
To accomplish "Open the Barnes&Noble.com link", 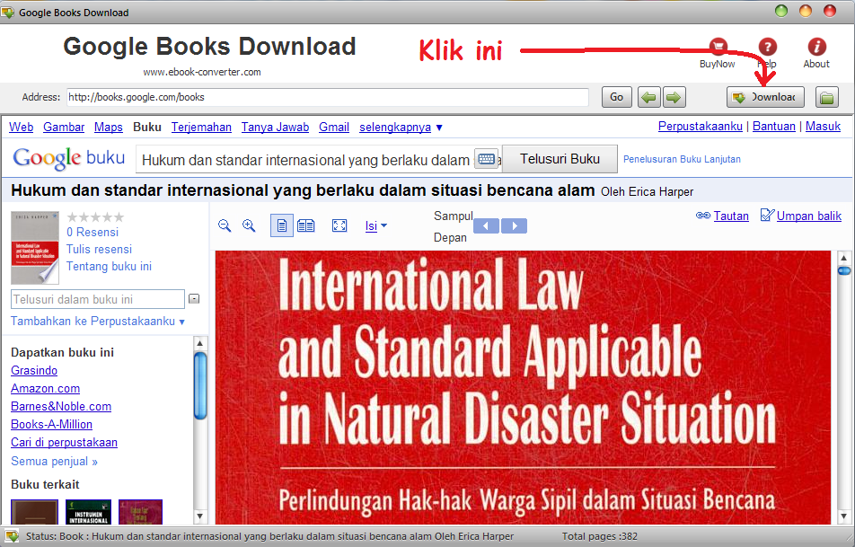I will (61, 406).
